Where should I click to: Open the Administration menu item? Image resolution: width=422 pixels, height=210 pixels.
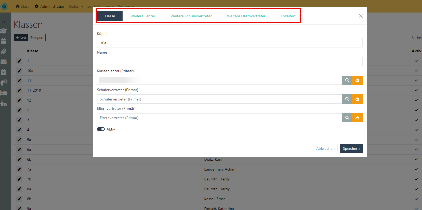click(x=50, y=6)
